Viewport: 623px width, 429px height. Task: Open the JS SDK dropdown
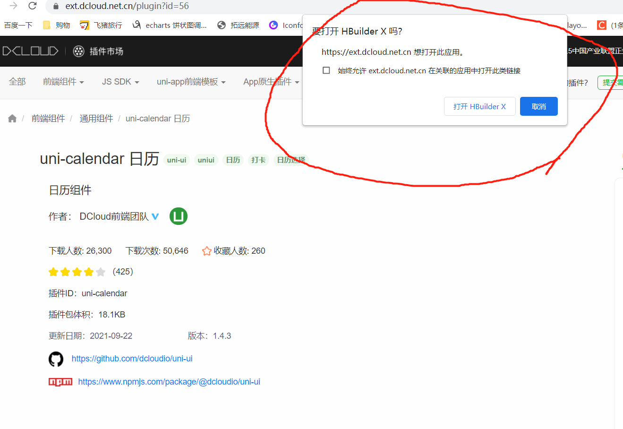click(120, 81)
